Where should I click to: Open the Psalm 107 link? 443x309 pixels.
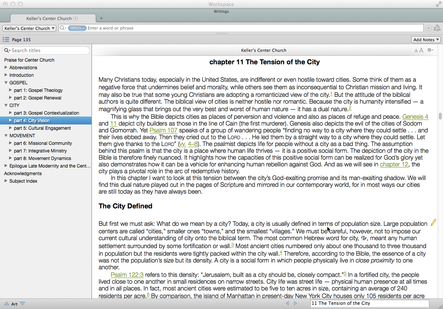[x=163, y=130]
